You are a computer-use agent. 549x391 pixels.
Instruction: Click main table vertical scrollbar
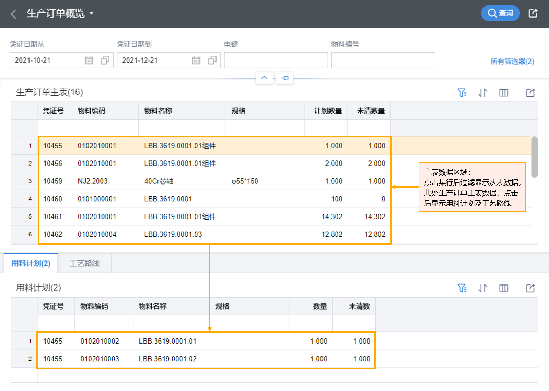(x=534, y=157)
